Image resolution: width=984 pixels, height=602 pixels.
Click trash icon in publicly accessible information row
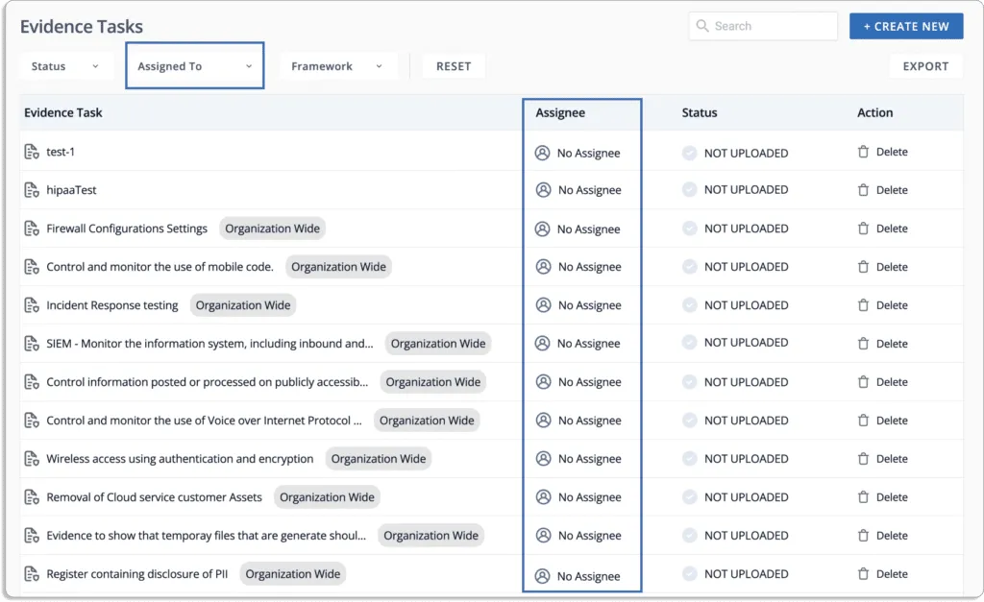tap(864, 382)
